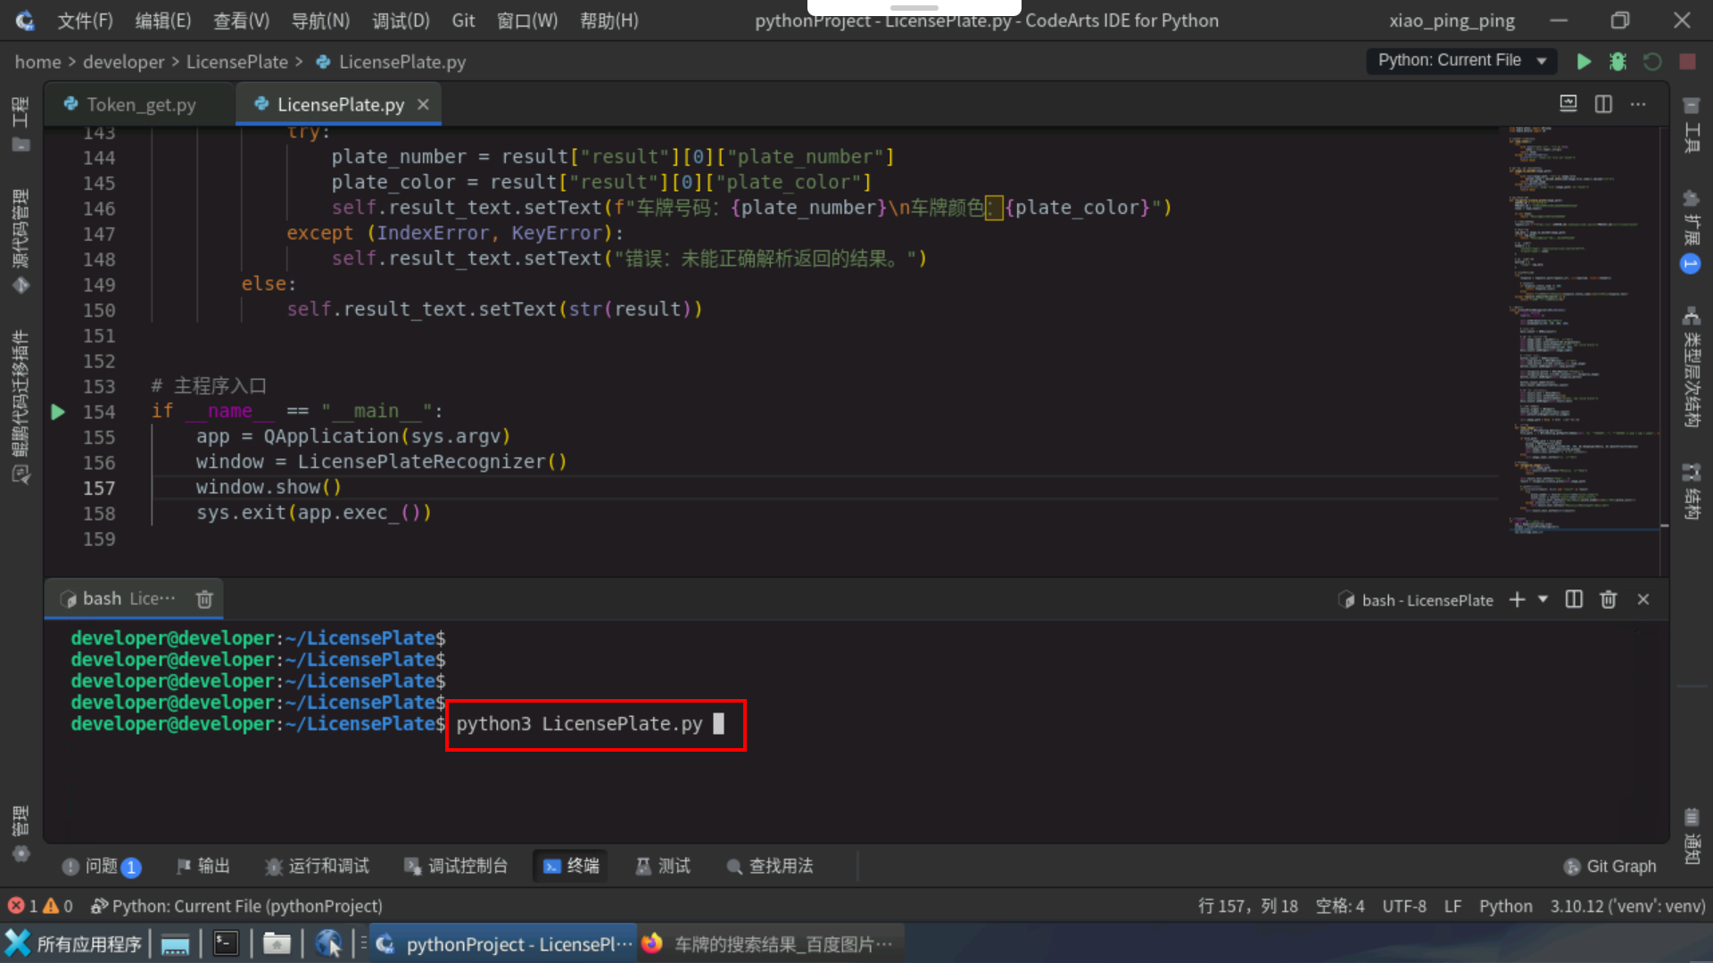Toggle breakpoint arrow at line 154
The width and height of the screenshot is (1713, 963).
pos(58,411)
